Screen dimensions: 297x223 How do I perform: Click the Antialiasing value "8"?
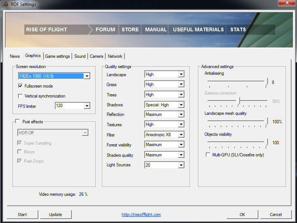point(273,82)
